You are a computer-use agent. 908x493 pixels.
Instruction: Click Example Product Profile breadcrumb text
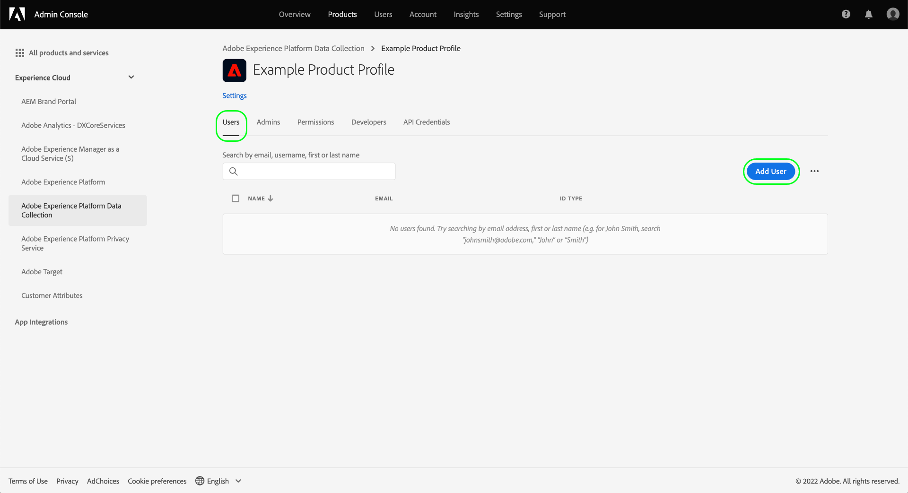point(421,48)
